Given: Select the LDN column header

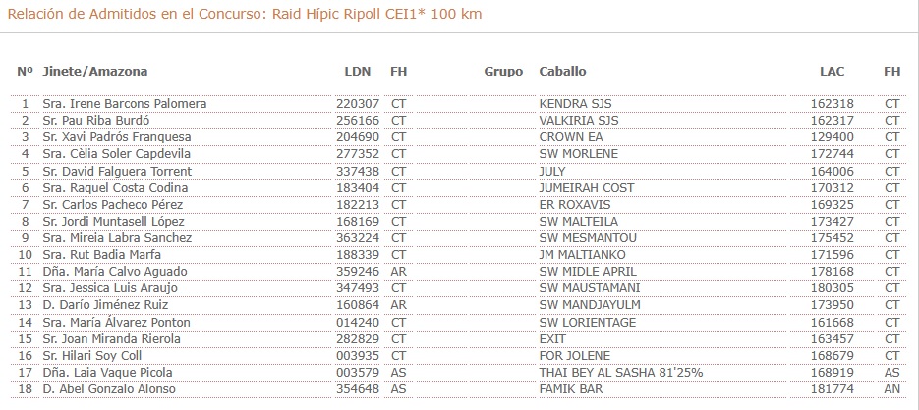Looking at the screenshot, I should pos(358,72).
